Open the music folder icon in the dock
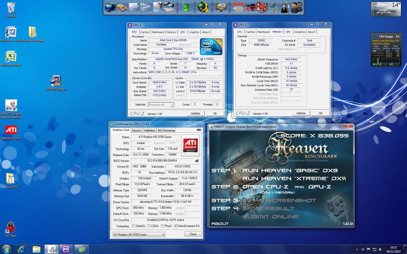Viewport: 407px width, 254px height. tap(145, 7)
